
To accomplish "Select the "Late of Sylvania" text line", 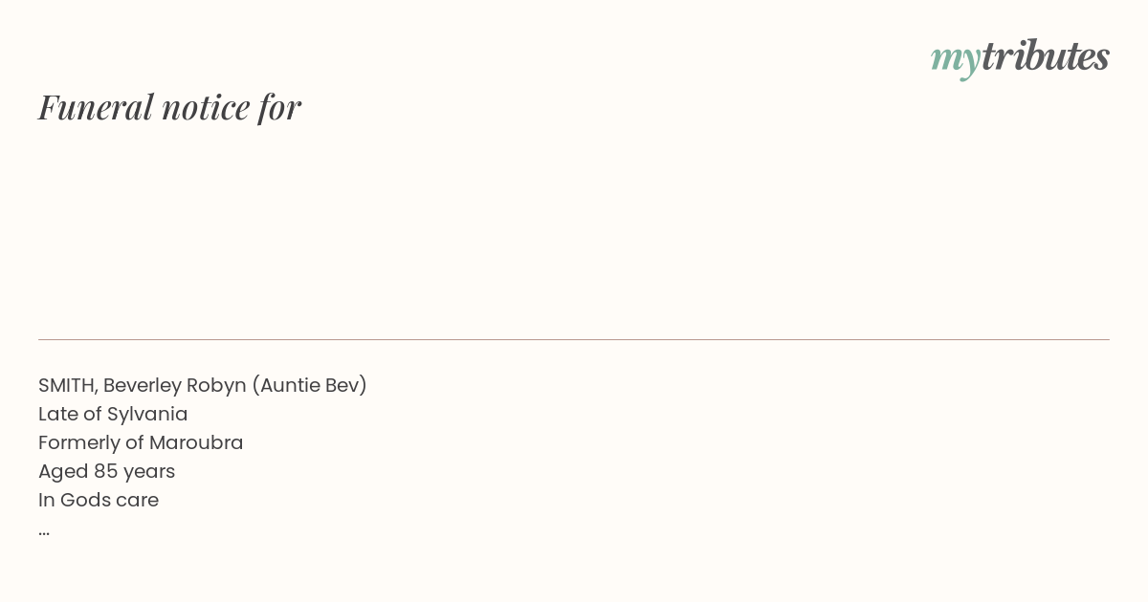I will pos(113,414).
